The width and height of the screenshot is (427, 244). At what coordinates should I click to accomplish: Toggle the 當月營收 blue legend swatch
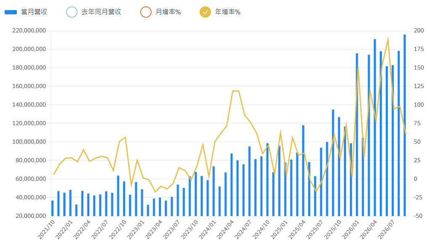pos(11,12)
